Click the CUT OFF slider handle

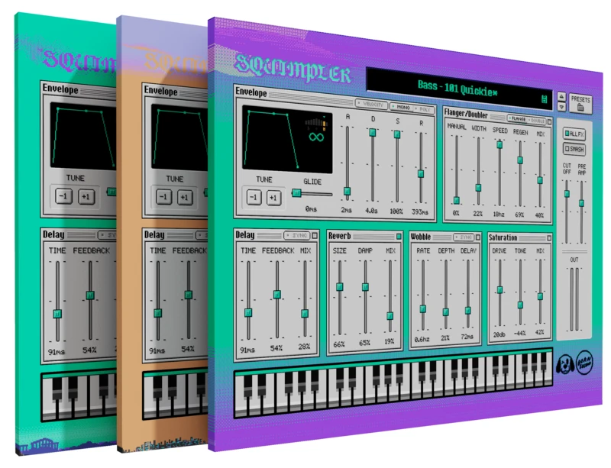[567, 193]
